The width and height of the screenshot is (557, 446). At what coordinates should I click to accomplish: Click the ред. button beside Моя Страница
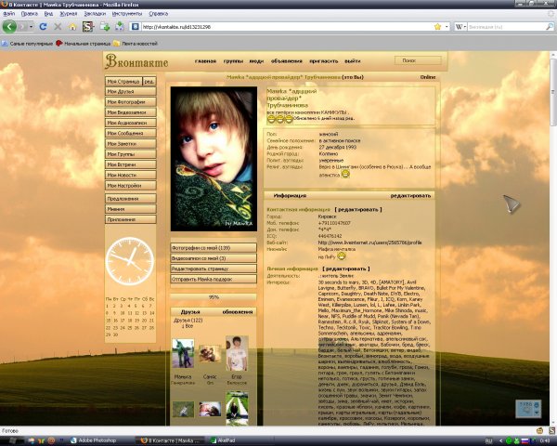[x=149, y=82]
